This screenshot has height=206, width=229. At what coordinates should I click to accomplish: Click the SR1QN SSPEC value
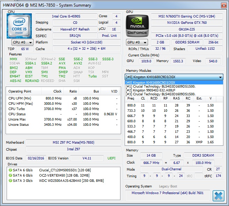click(75, 36)
